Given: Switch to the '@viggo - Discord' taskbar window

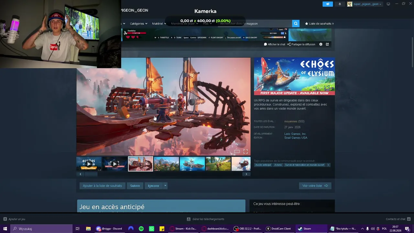Looking at the screenshot, I should (109, 229).
